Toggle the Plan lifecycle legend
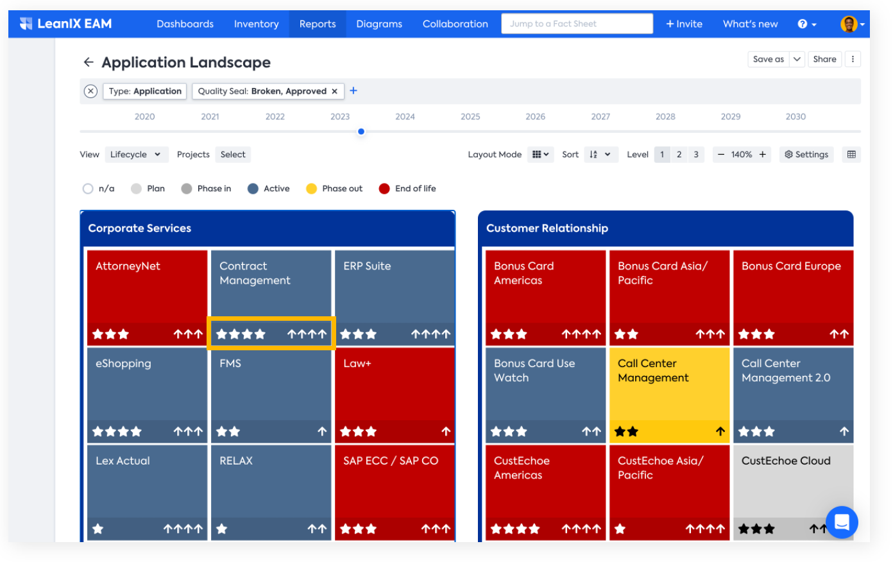This screenshot has height=562, width=893. 148,189
